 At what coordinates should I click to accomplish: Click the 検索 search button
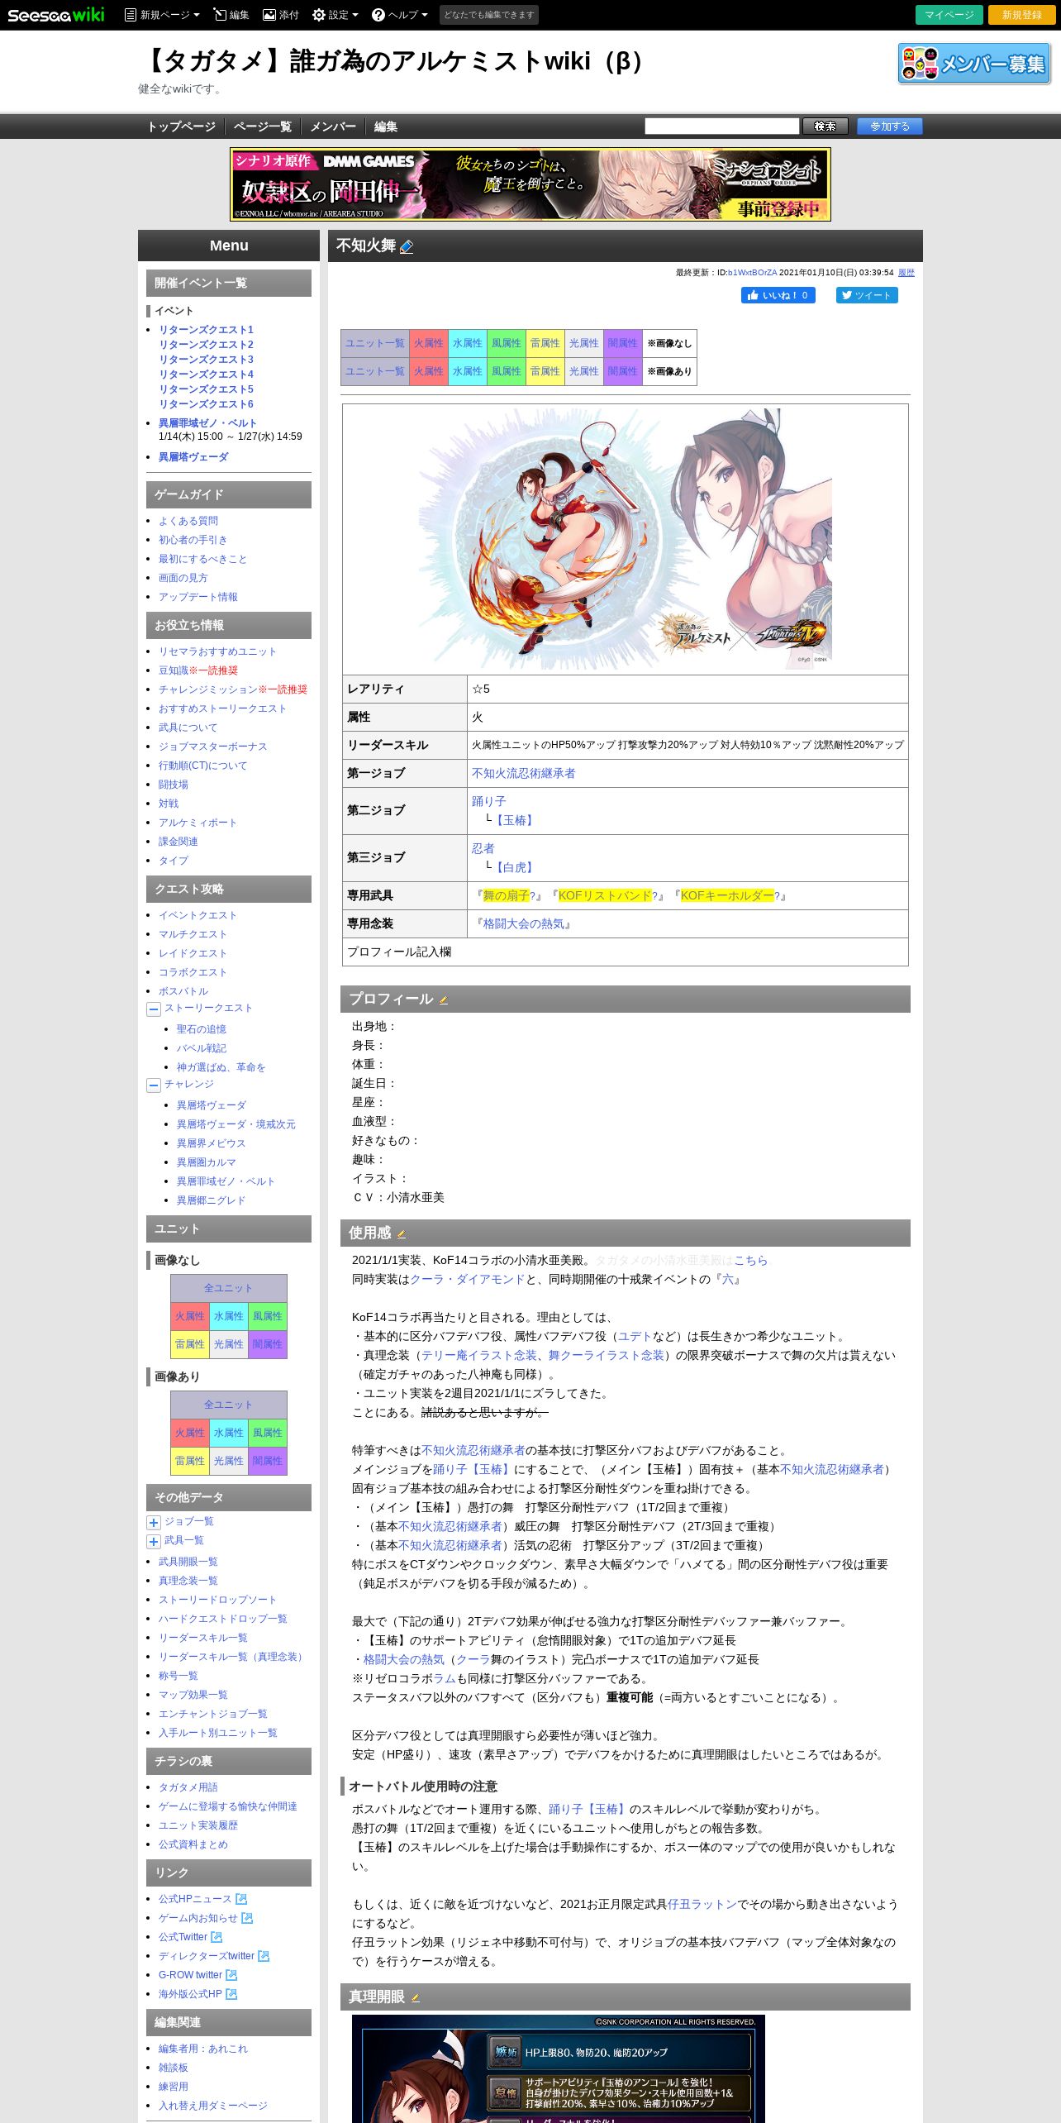pos(825,126)
